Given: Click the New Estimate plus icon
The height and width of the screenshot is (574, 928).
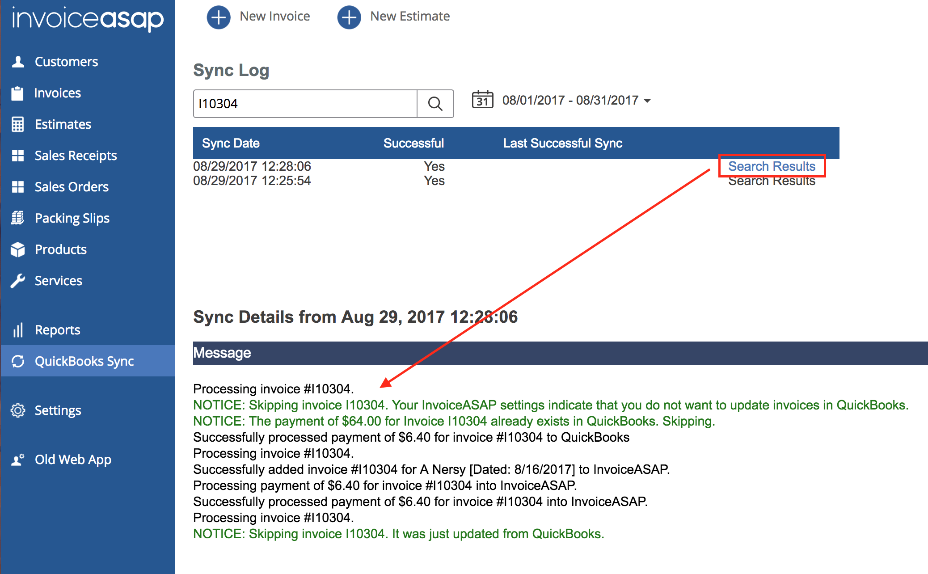Looking at the screenshot, I should pyautogui.click(x=349, y=17).
